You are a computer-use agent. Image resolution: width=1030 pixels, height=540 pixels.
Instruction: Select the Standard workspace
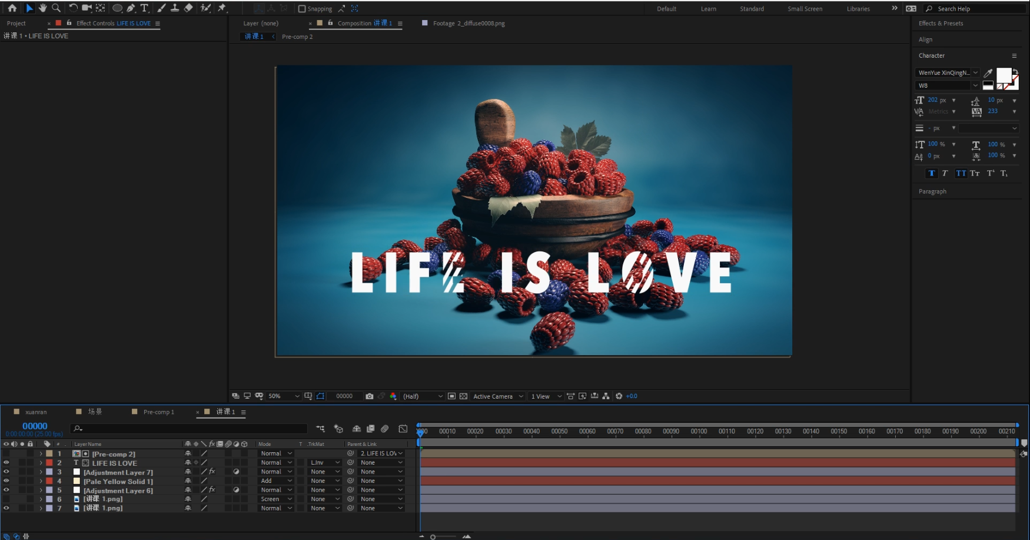tap(752, 9)
